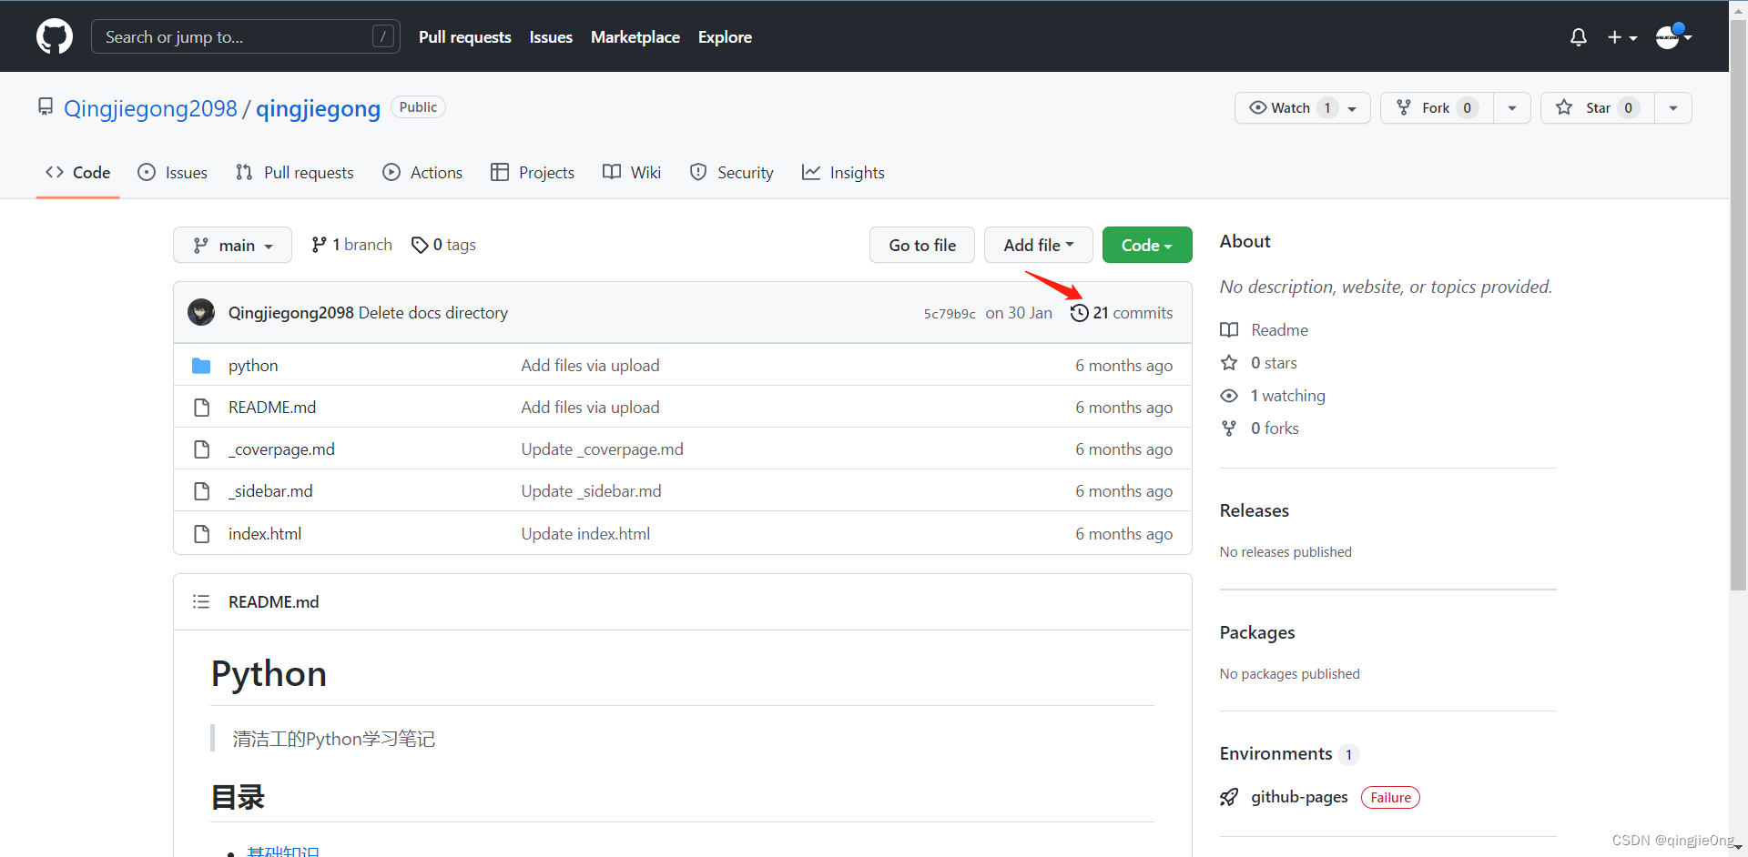Image resolution: width=1748 pixels, height=857 pixels.
Task: Open the Update _coverpage.md commit message
Action: point(602,449)
